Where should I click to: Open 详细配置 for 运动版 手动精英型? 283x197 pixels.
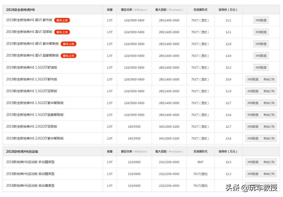point(253,162)
